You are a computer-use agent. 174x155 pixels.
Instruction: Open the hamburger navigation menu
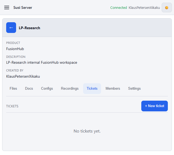click(x=7, y=7)
